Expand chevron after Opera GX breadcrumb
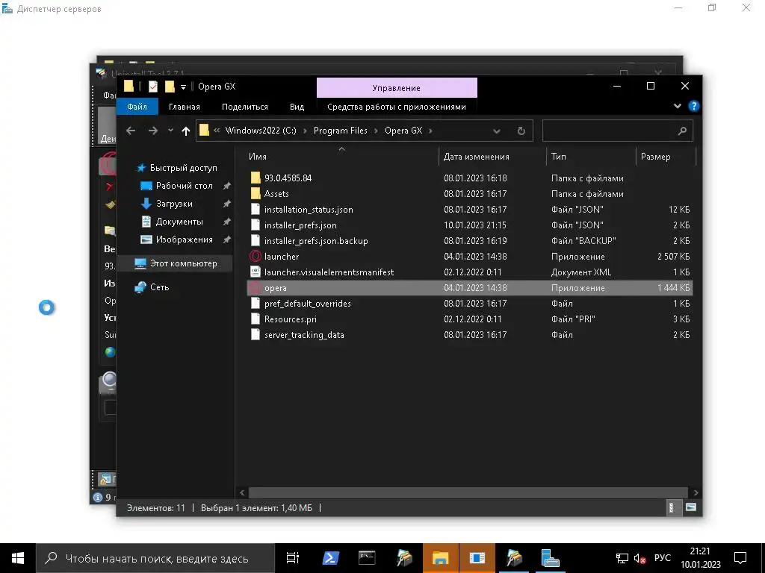This screenshot has width=765, height=573. tap(430, 131)
